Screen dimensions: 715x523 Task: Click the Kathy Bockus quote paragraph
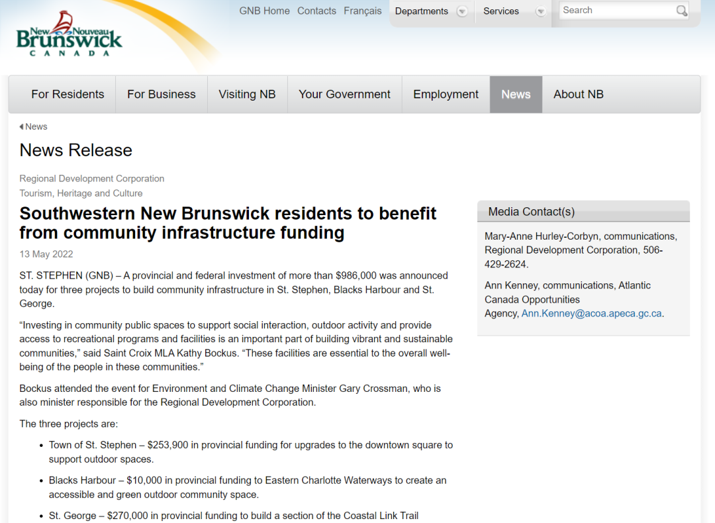236,346
